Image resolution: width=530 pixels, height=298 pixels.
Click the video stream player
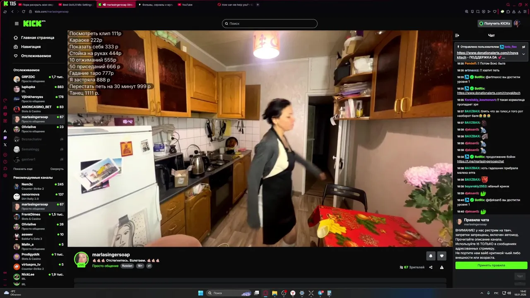[260, 139]
